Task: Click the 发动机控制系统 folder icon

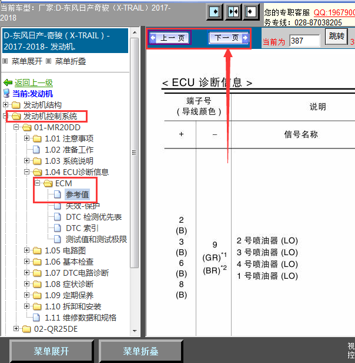Action: [x=16, y=116]
